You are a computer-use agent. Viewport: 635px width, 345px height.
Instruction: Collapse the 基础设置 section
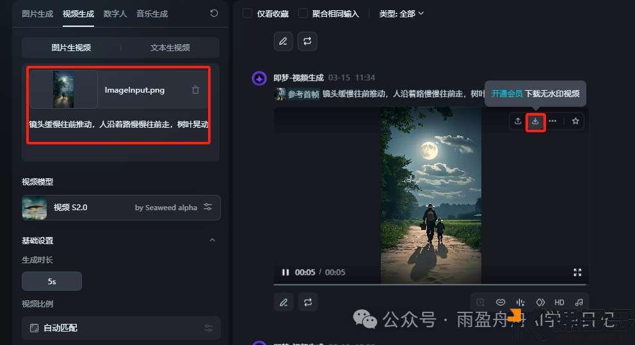pyautogui.click(x=213, y=240)
